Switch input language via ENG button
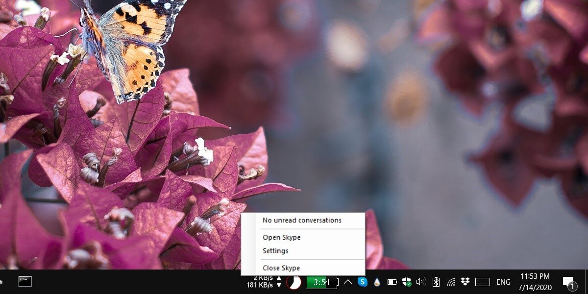The image size is (588, 294). pyautogui.click(x=503, y=282)
